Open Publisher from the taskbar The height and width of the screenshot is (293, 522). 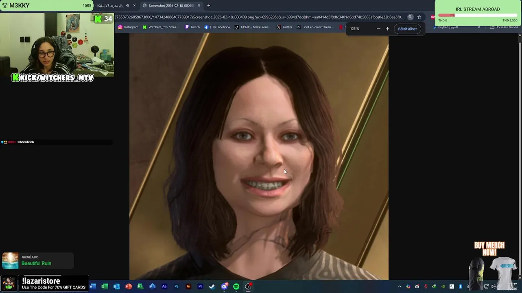tap(140, 286)
